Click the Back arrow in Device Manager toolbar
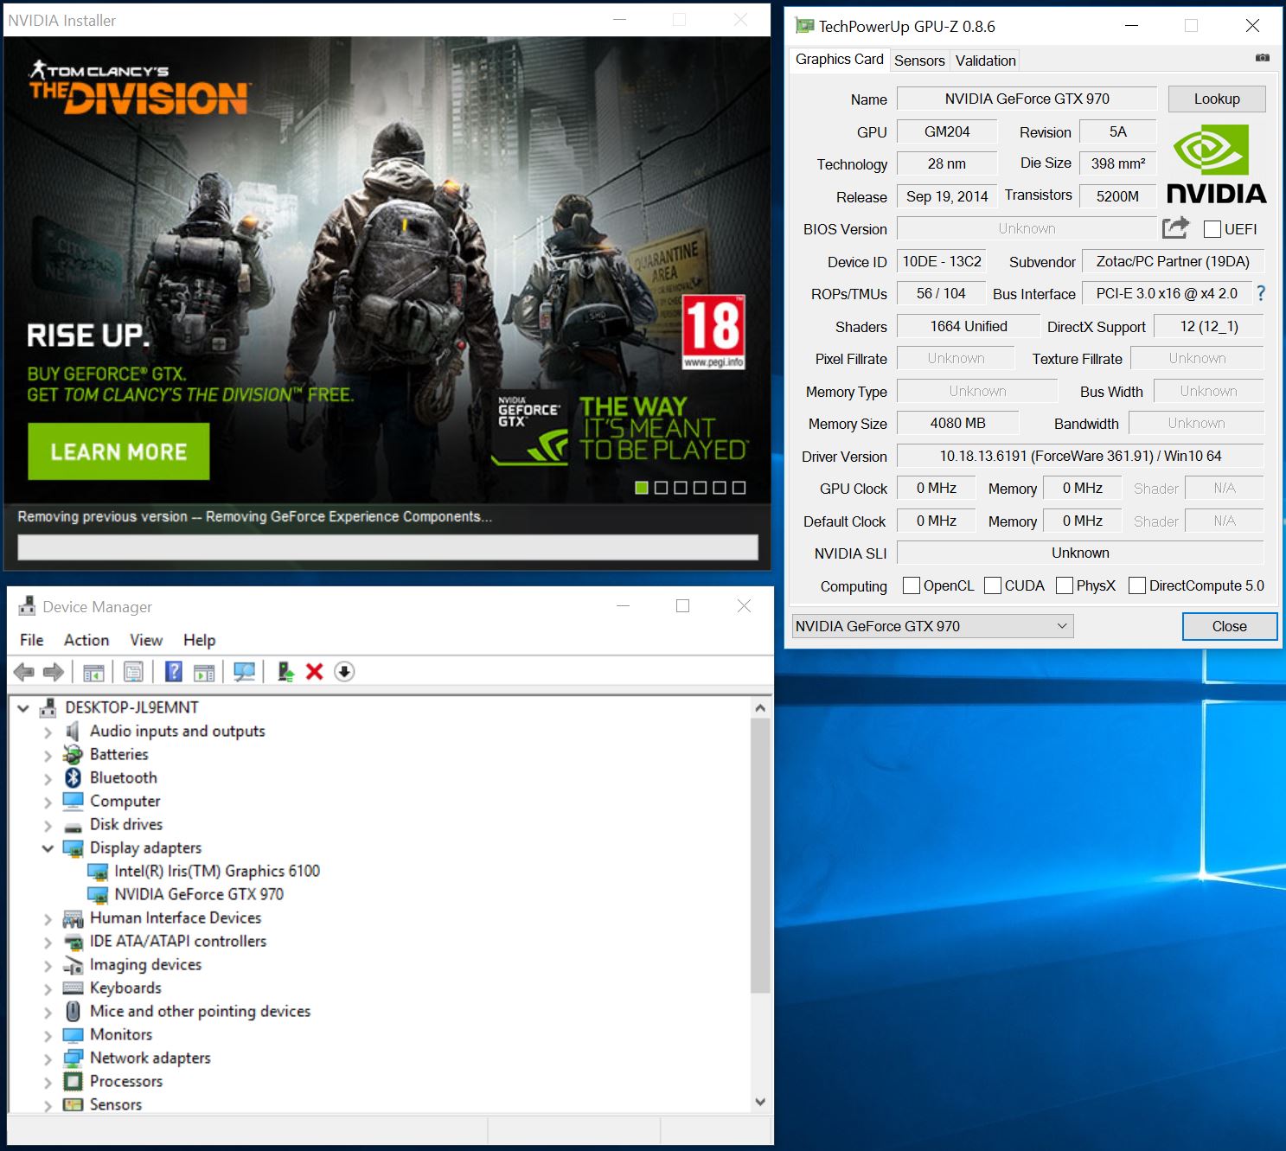The image size is (1286, 1151). (24, 672)
